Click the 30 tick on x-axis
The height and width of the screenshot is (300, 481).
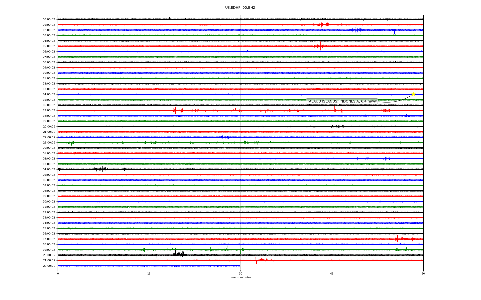(241, 273)
